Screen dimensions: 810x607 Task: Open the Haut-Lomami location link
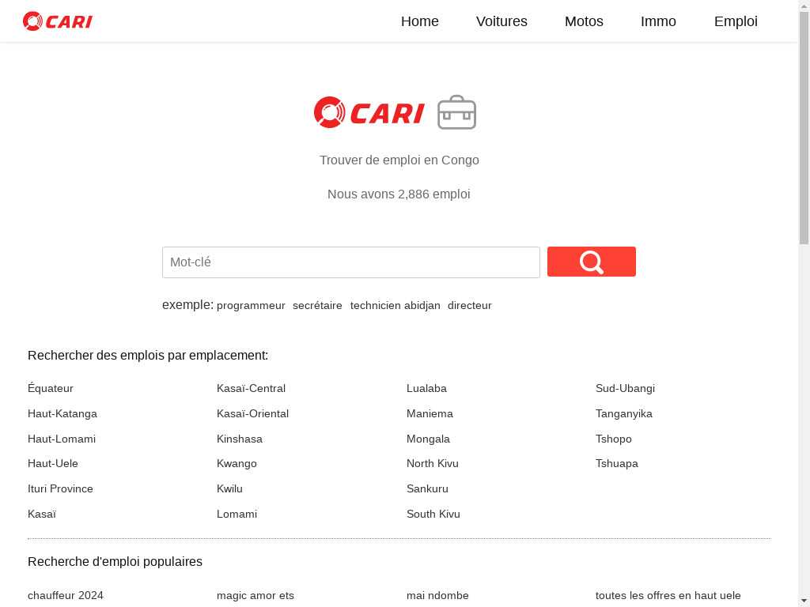(62, 439)
